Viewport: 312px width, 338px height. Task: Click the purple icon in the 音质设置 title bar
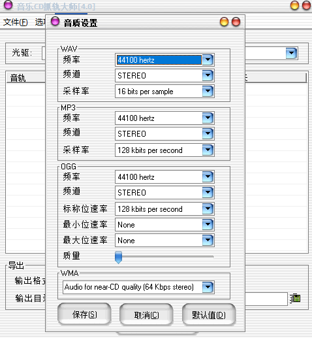[55, 22]
